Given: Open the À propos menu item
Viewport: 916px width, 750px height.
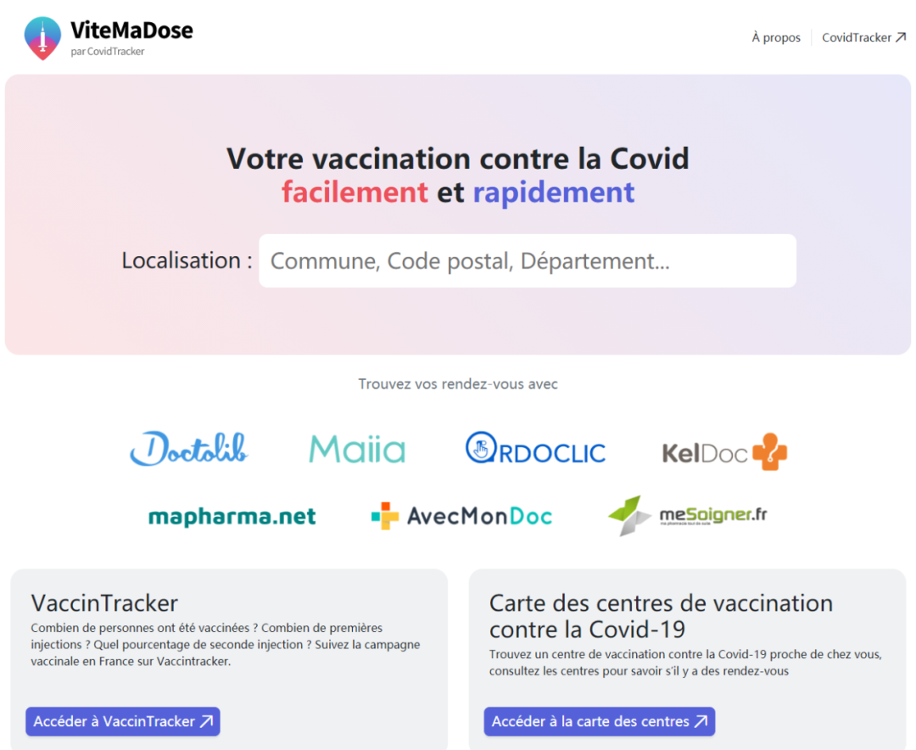Looking at the screenshot, I should (775, 37).
